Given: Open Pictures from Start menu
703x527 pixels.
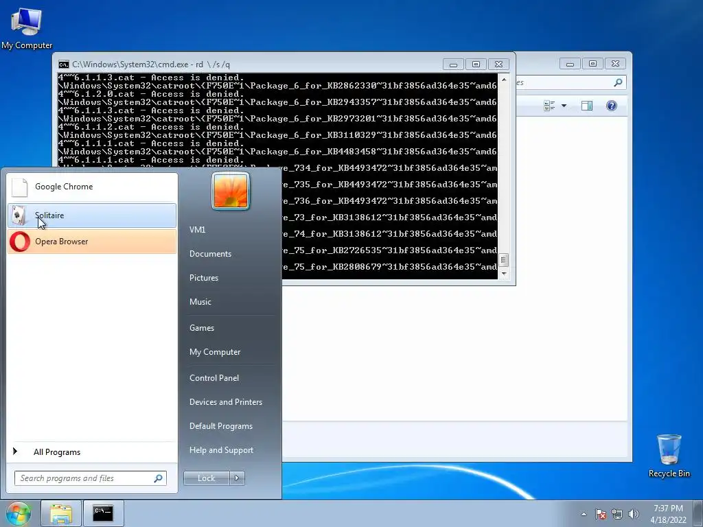Looking at the screenshot, I should pyautogui.click(x=203, y=278).
